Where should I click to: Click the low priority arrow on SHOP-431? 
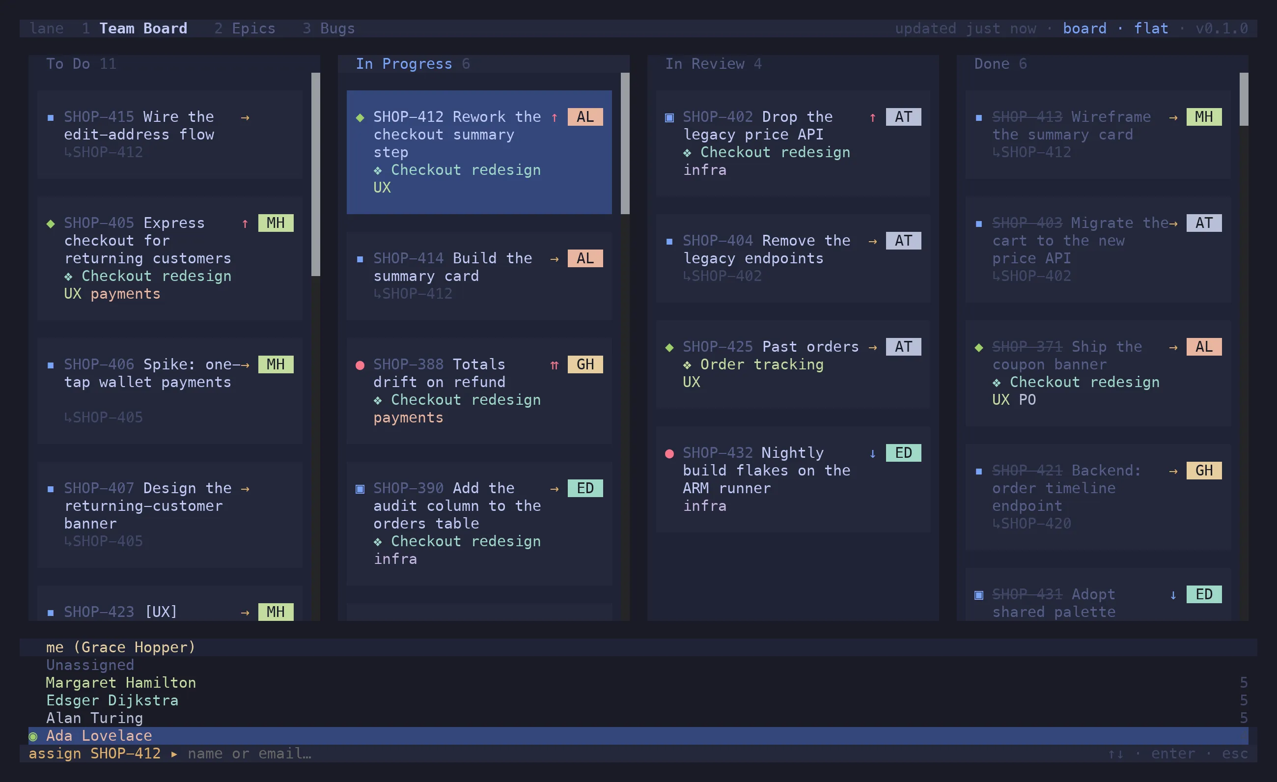tap(1173, 595)
